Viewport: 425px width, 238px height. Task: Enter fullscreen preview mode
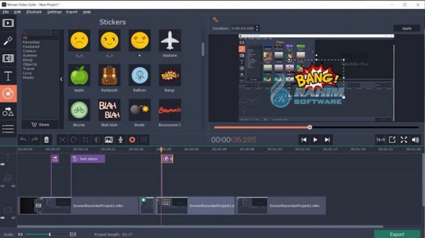point(404,139)
